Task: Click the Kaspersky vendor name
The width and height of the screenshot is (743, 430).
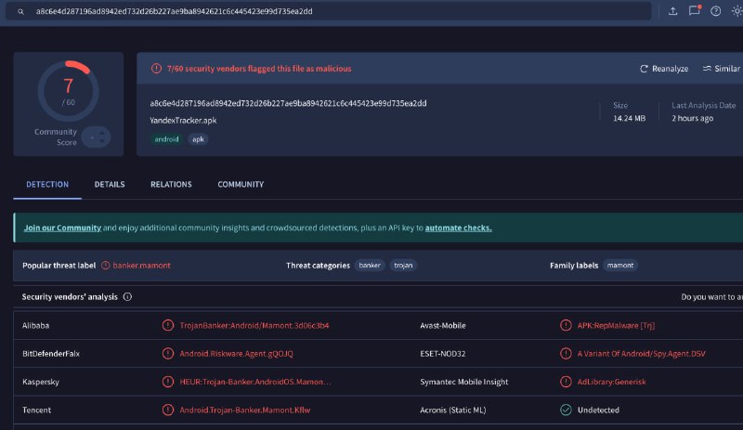Action: pyautogui.click(x=41, y=382)
